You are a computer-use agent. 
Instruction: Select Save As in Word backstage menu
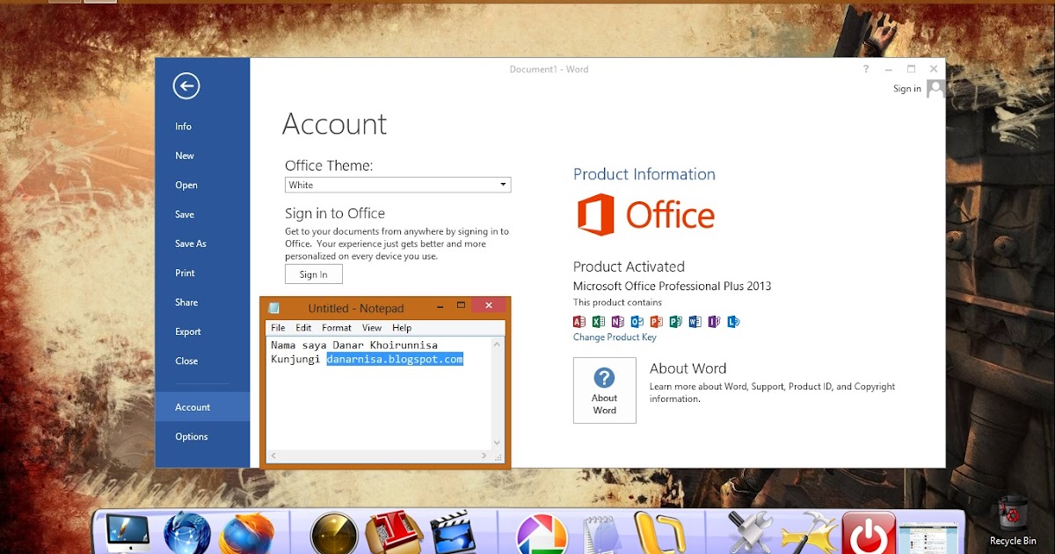pyautogui.click(x=203, y=244)
